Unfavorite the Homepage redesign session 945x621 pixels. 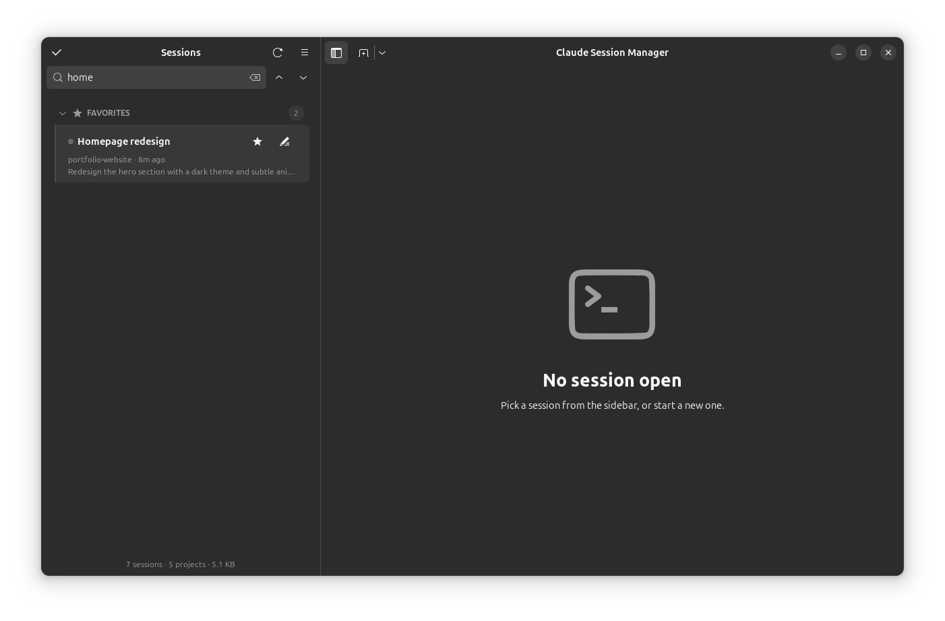pyautogui.click(x=257, y=141)
